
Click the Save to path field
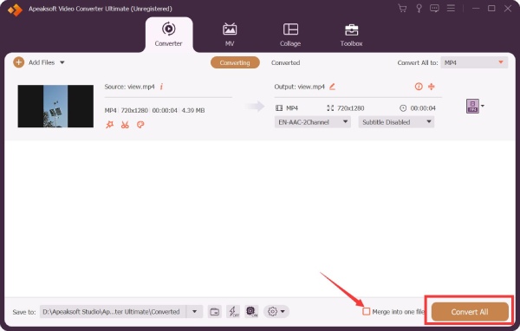pos(113,312)
